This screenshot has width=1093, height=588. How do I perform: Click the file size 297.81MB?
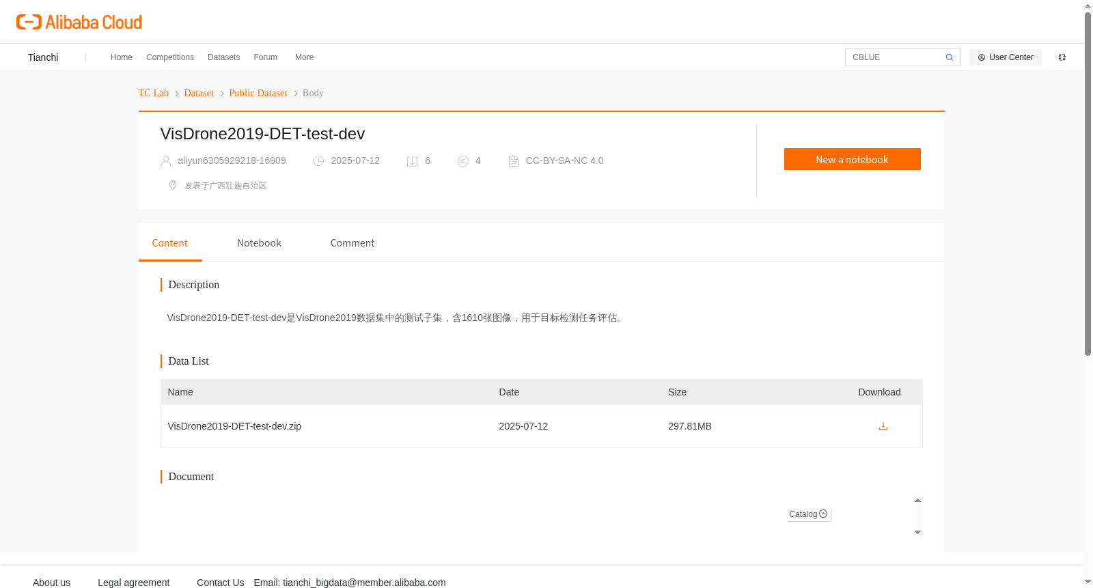tap(690, 426)
